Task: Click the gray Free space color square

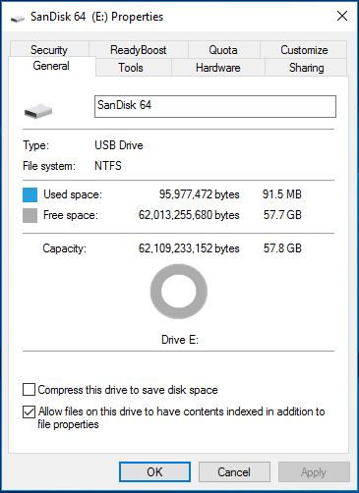Action: pos(30,216)
